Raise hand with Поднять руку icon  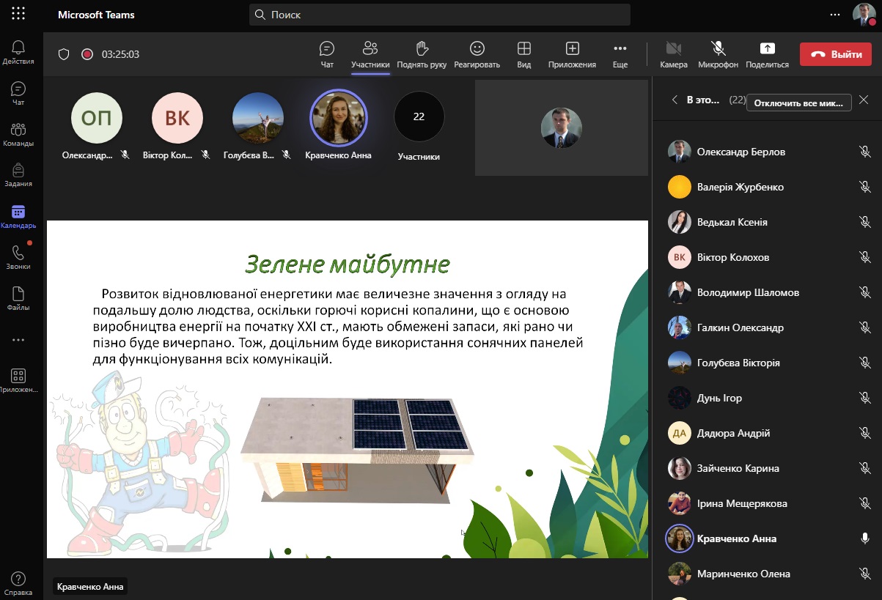point(422,55)
